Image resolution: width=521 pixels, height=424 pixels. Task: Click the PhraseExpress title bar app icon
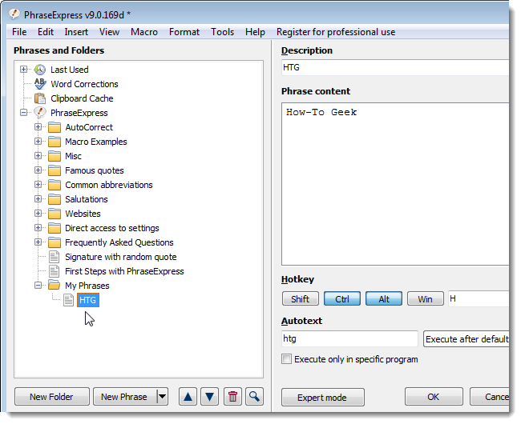tap(14, 14)
